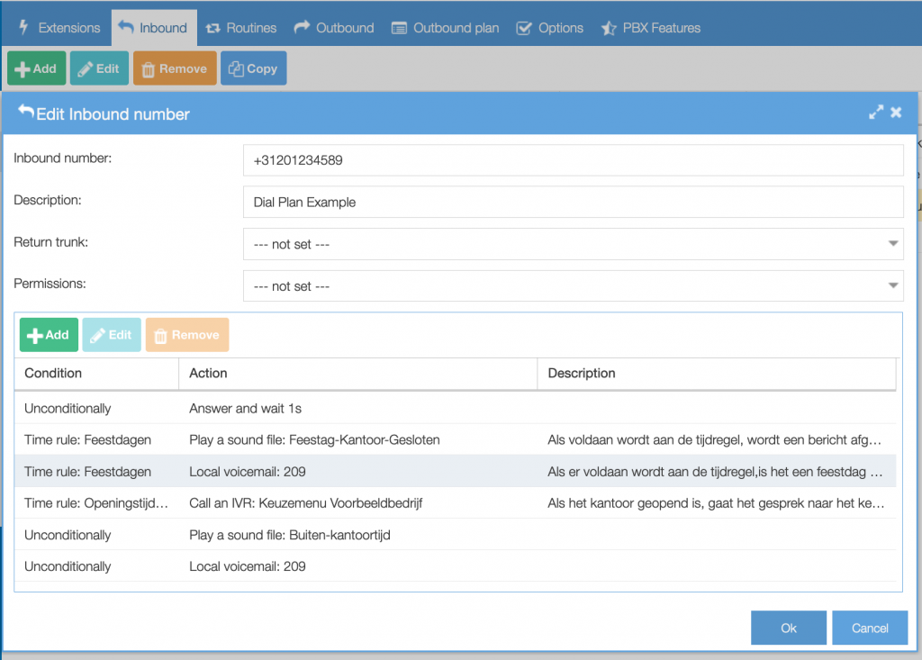The height and width of the screenshot is (660, 922).
Task: Click the lightning bolt icon on Extensions tab
Action: pos(24,27)
